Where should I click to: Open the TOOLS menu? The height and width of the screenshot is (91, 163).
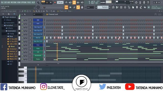pyautogui.click(x=29, y=2)
